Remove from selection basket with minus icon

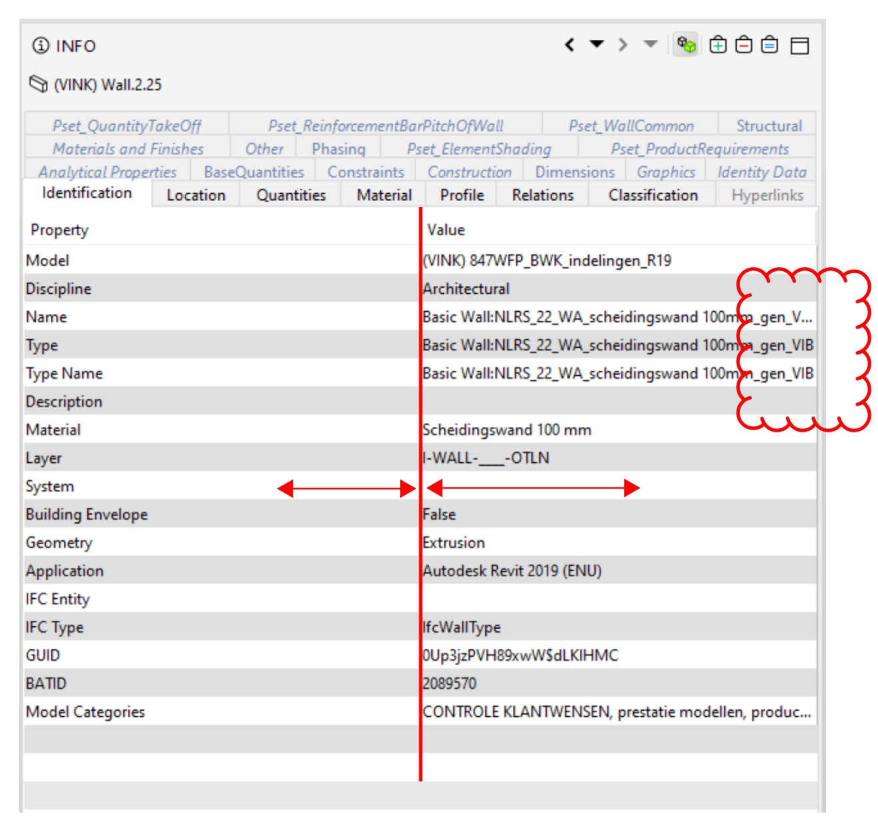coord(744,45)
